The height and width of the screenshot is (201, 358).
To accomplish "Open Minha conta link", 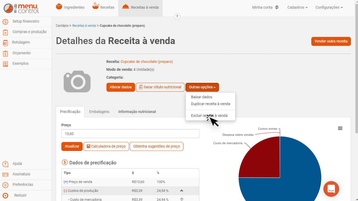I will (x=262, y=7).
